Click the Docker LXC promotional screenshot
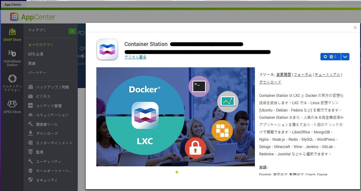This screenshot has height=191, width=361. click(175, 117)
